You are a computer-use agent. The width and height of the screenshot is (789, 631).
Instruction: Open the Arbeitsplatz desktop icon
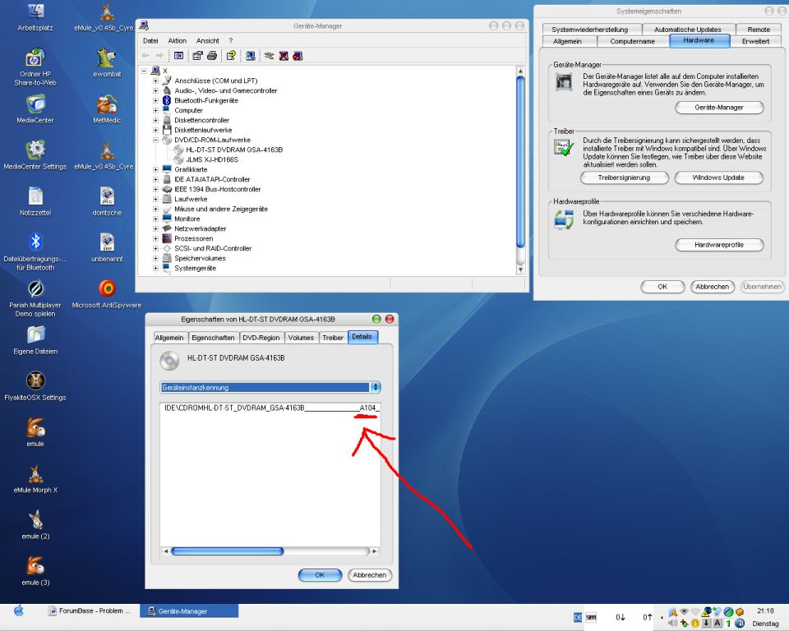[x=35, y=16]
